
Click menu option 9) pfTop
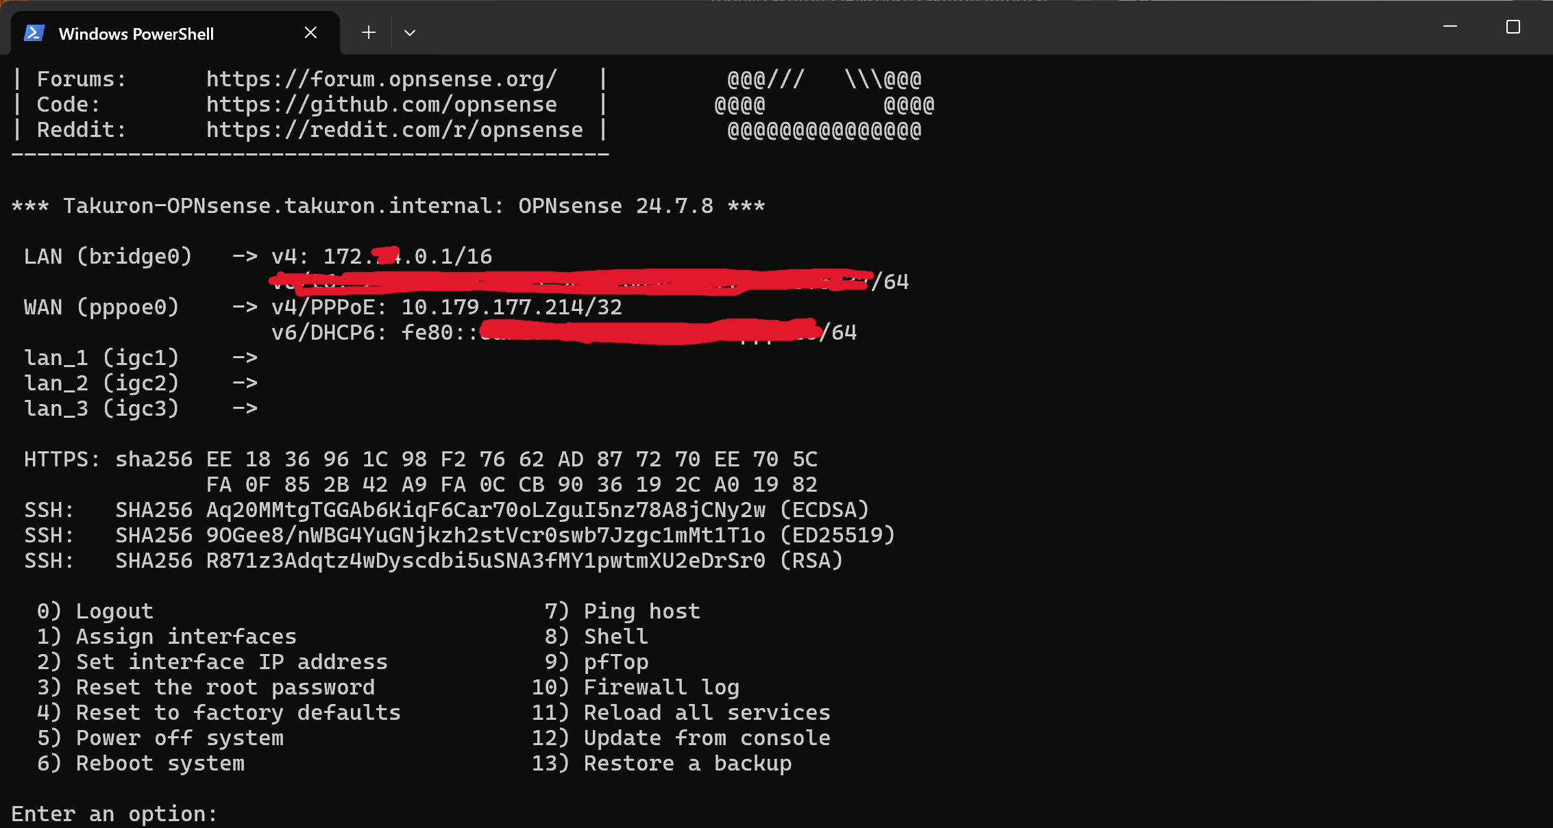596,662
